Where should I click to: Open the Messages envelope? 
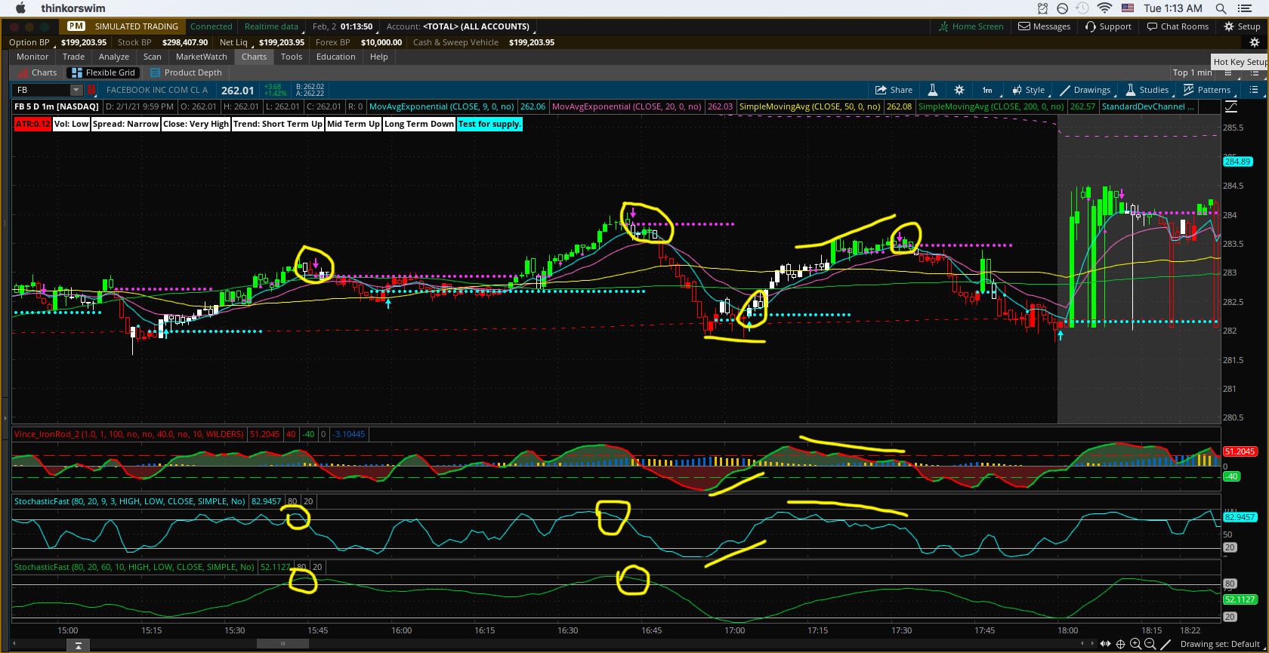tap(1044, 26)
